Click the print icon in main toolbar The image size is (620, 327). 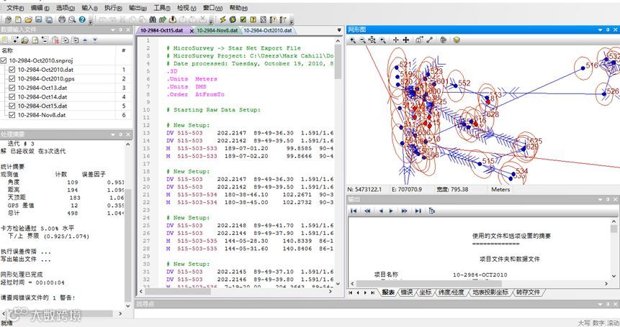62,19
